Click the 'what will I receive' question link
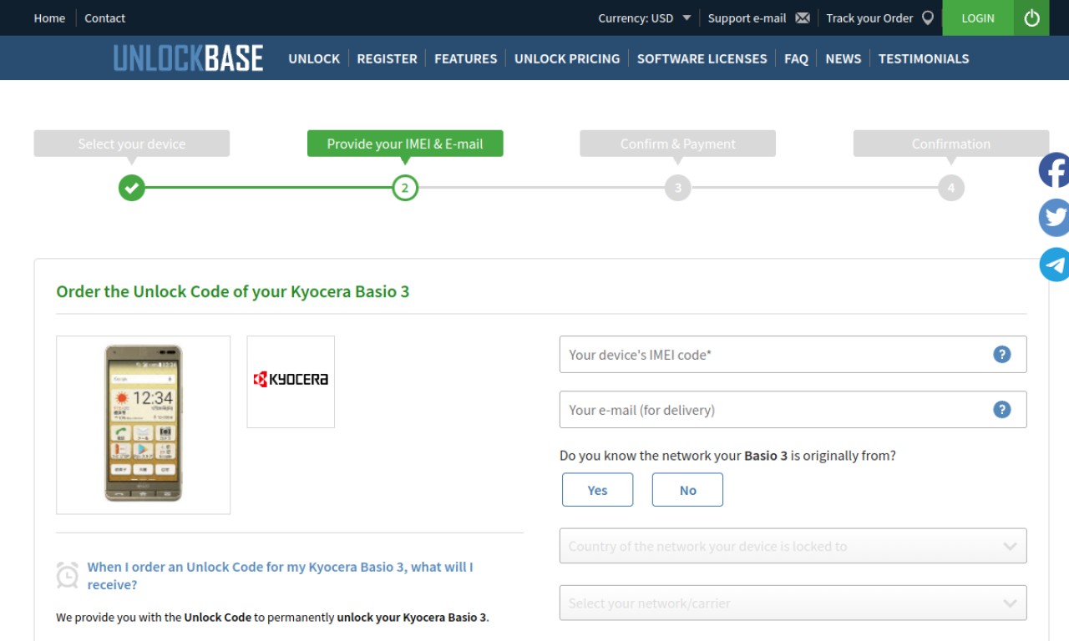Image resolution: width=1069 pixels, height=641 pixels. (280, 576)
